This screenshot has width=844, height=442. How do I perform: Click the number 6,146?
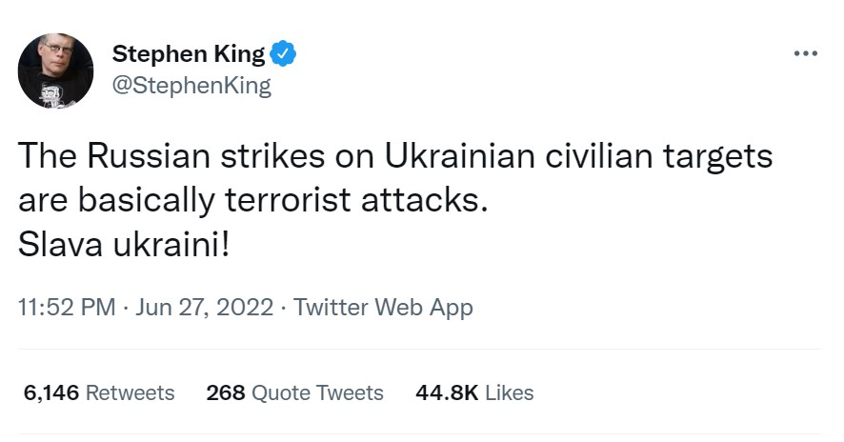[x=49, y=392]
